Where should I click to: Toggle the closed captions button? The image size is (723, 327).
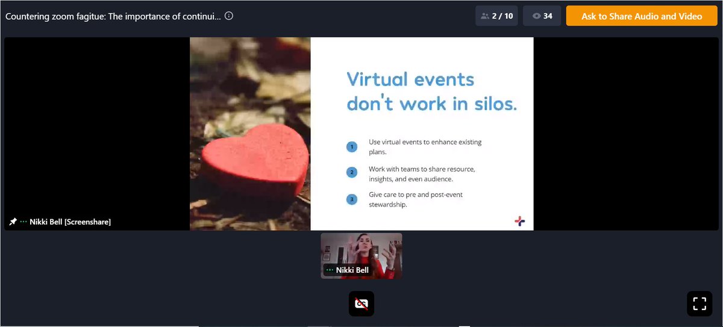point(361,304)
